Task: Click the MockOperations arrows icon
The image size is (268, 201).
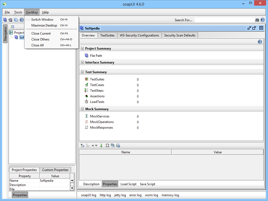Action: point(87,122)
